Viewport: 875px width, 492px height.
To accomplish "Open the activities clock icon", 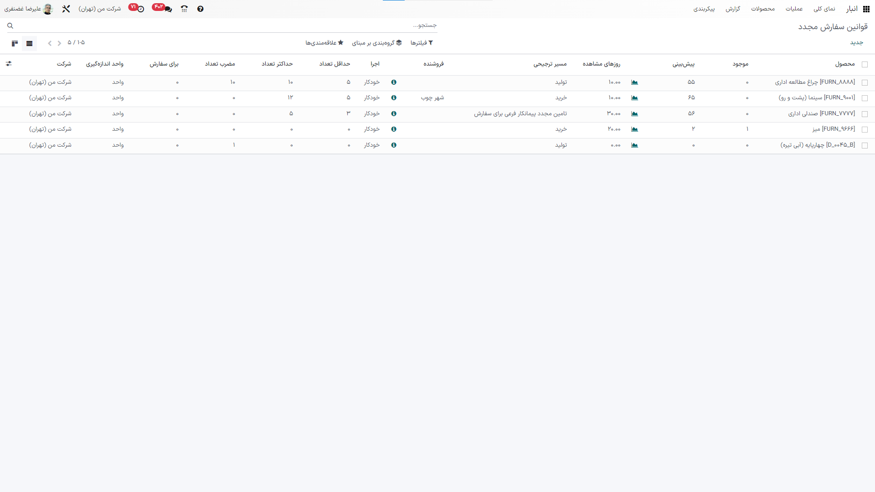I will 141,9.
